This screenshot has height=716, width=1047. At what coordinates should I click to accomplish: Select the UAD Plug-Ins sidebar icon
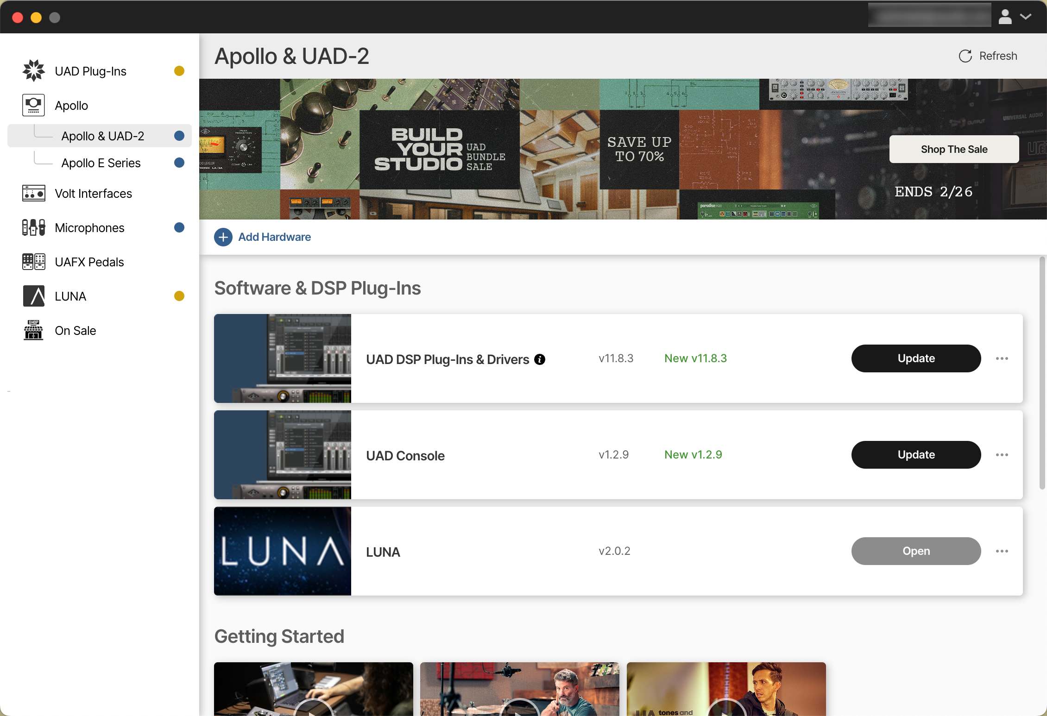[33, 70]
